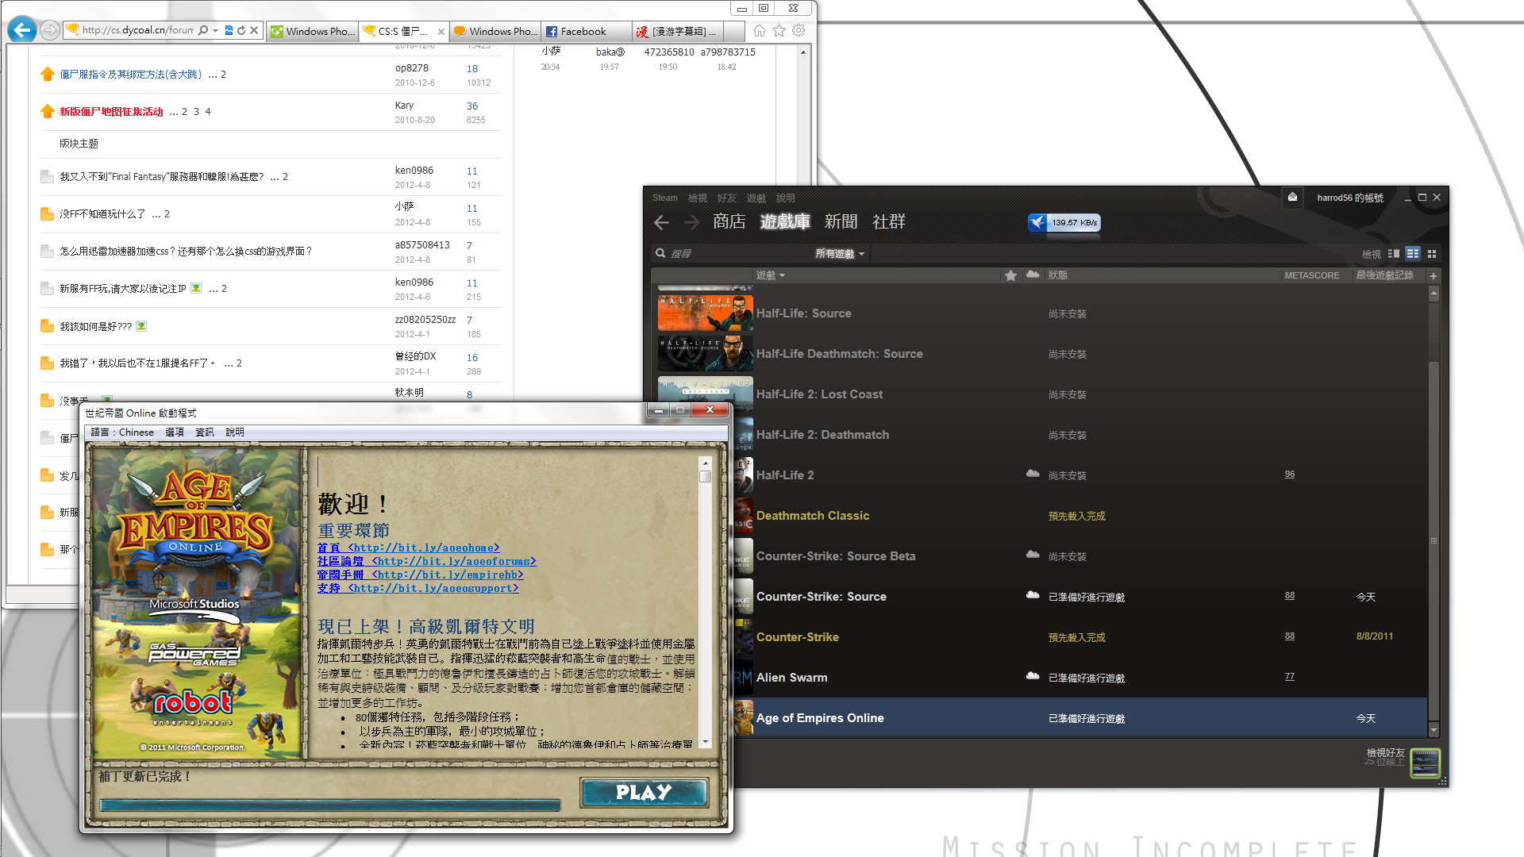Image resolution: width=1524 pixels, height=857 pixels.
Task: Sort library by METASCORE column
Action: click(1312, 275)
